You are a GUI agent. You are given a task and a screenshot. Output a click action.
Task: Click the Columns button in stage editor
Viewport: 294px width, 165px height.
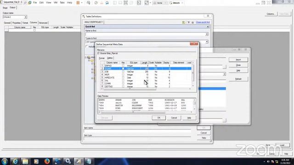point(271,14)
